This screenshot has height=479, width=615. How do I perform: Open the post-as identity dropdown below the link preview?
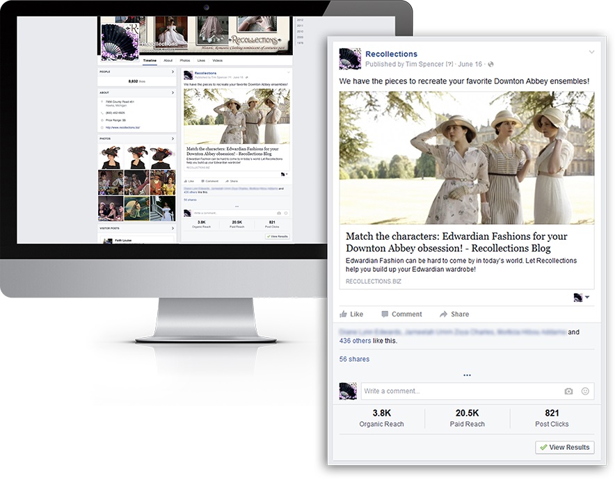[582, 298]
